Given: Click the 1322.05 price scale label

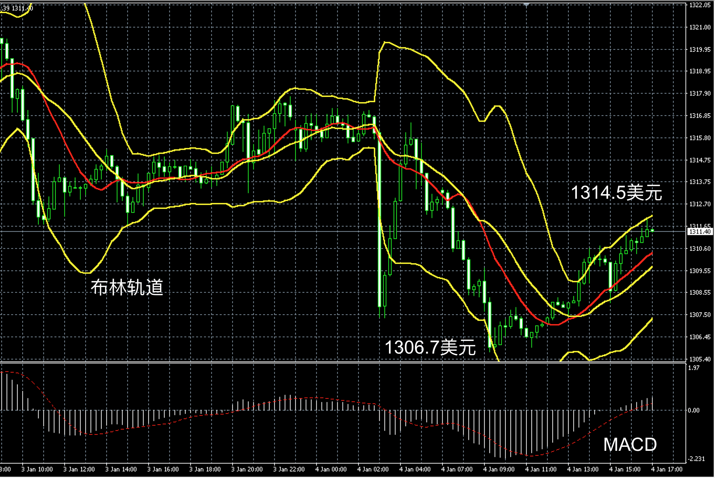Looking at the screenshot, I should coord(700,5).
